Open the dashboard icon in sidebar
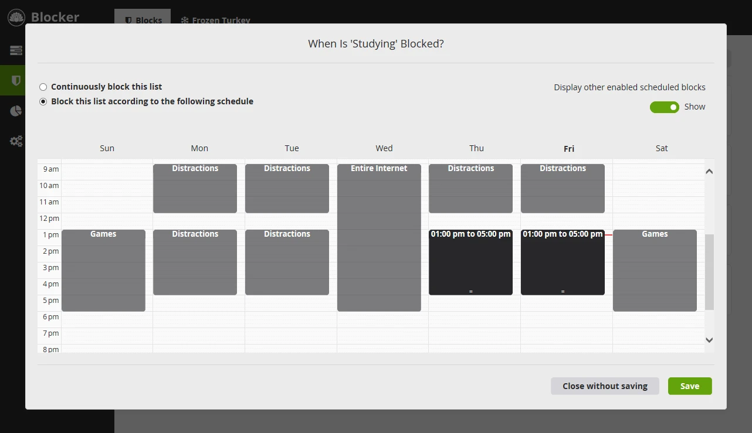 point(16,50)
